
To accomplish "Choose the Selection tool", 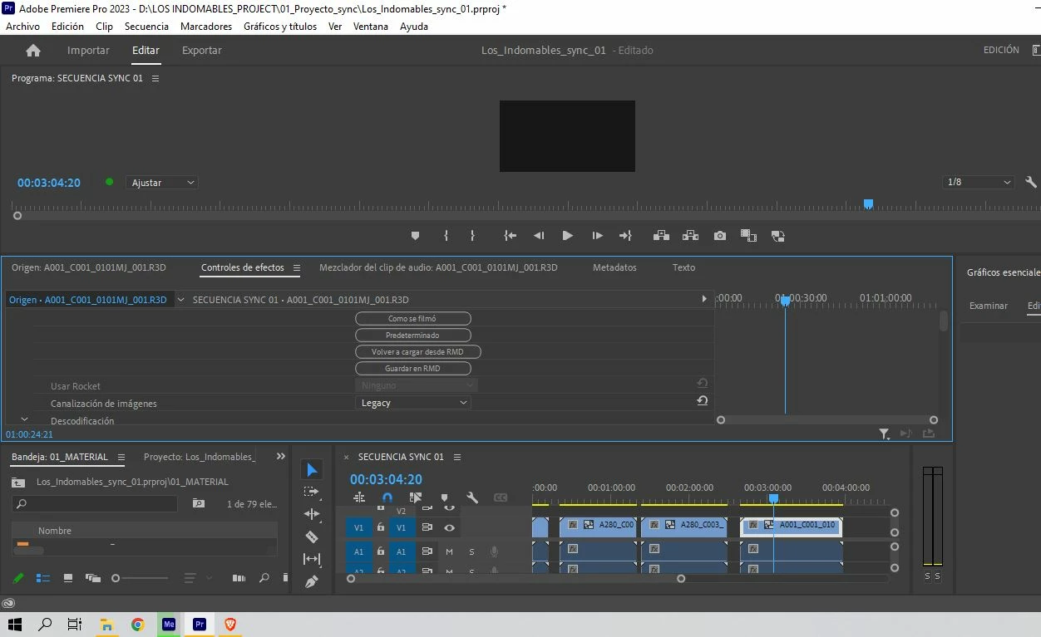I will 312,470.
